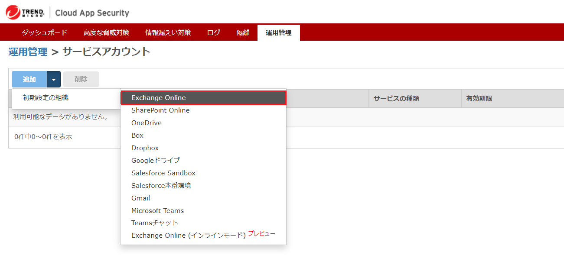The height and width of the screenshot is (255, 564).
Task: Select the 運用管理 tab
Action: [278, 32]
